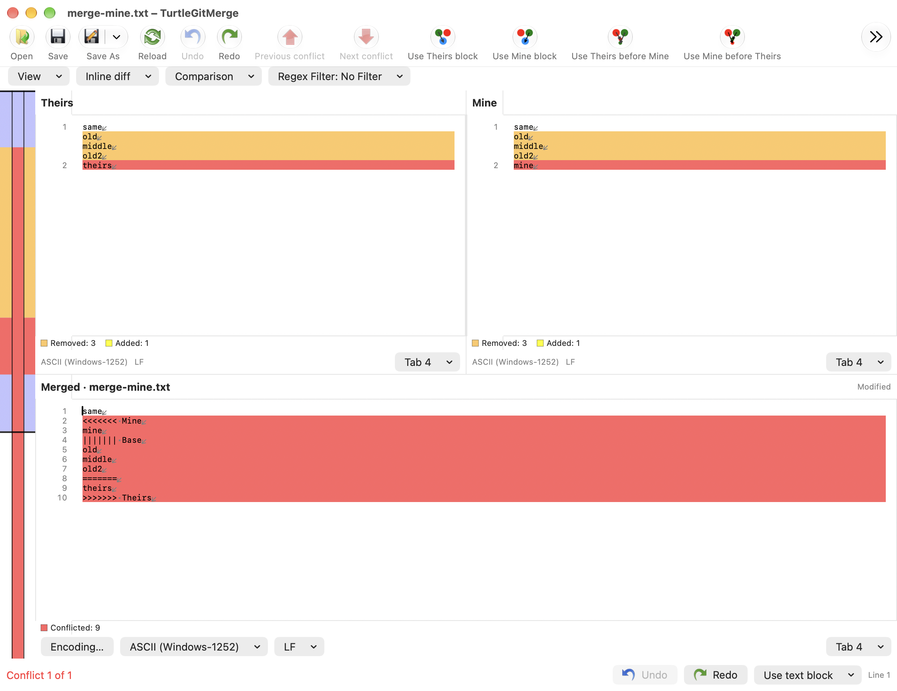This screenshot has height=691, width=897.
Task: Click merged line number 10 in gutter
Action: coord(62,498)
